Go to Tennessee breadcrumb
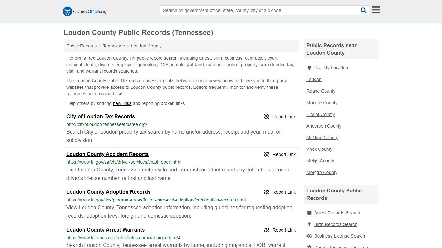 pos(114,46)
